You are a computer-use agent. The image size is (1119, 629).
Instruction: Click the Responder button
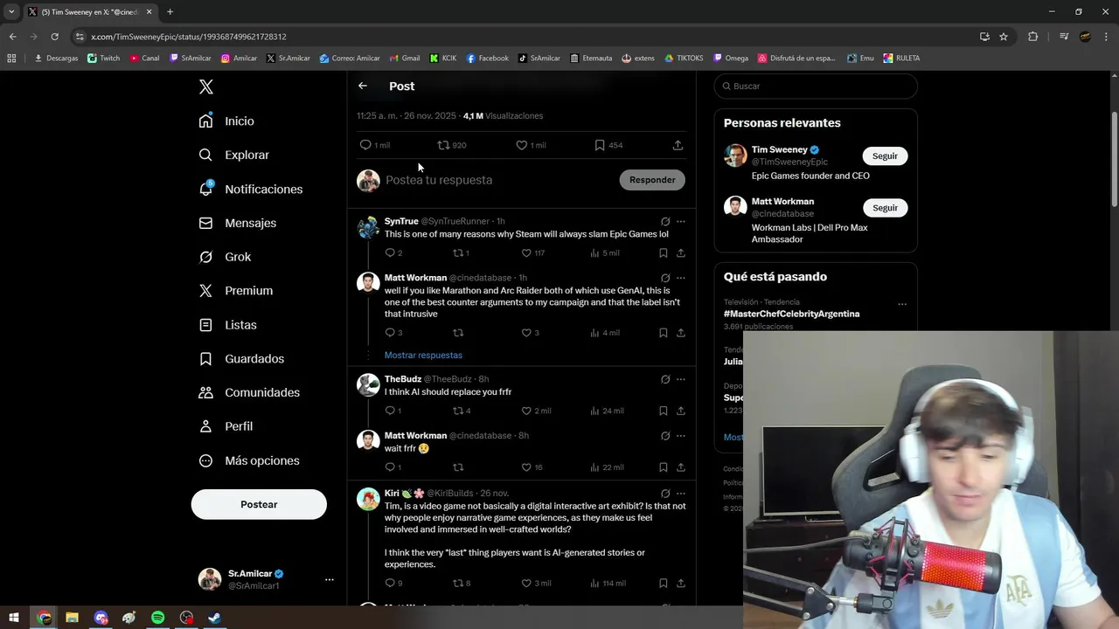point(652,180)
